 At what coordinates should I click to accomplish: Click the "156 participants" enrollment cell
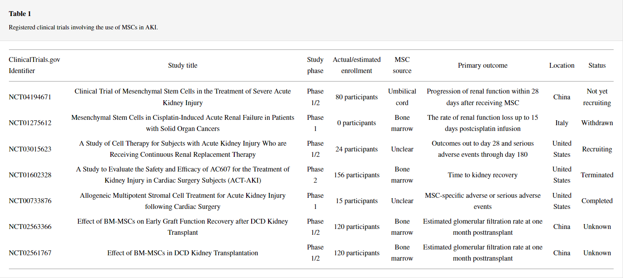tap(357, 175)
